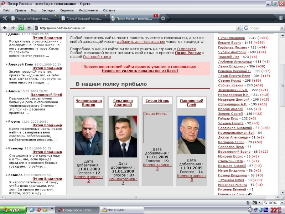The image size is (285, 214).
Task: Click the camera icon in the status bar
Action: click(255, 203)
